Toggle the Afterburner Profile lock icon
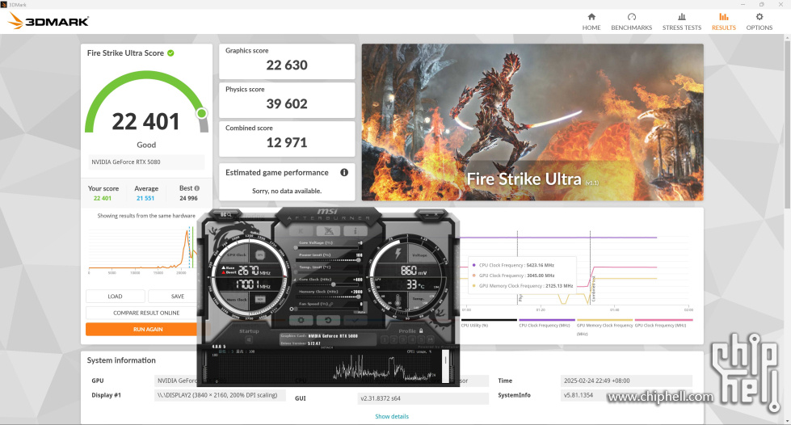Image resolution: width=791 pixels, height=425 pixels. point(421,330)
